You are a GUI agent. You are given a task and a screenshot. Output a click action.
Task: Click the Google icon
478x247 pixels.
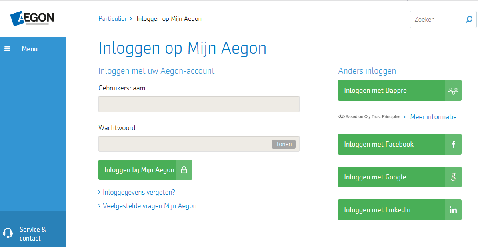(x=453, y=177)
